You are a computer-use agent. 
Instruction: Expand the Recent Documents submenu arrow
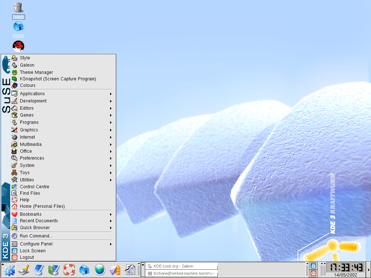111,221
